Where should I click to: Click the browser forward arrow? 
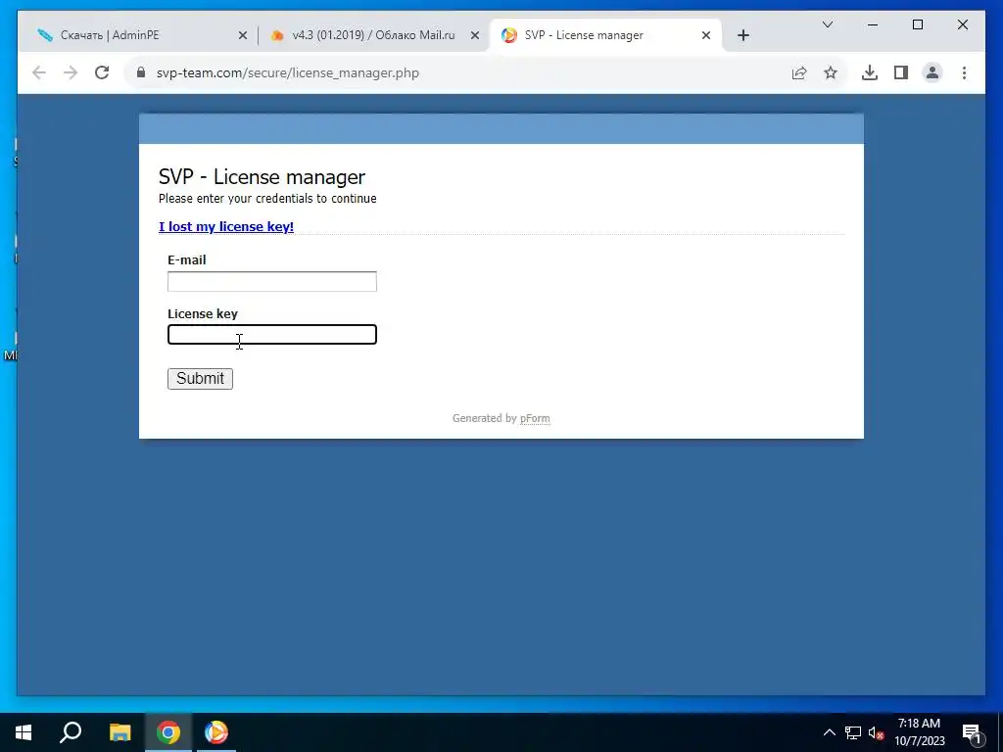point(71,72)
